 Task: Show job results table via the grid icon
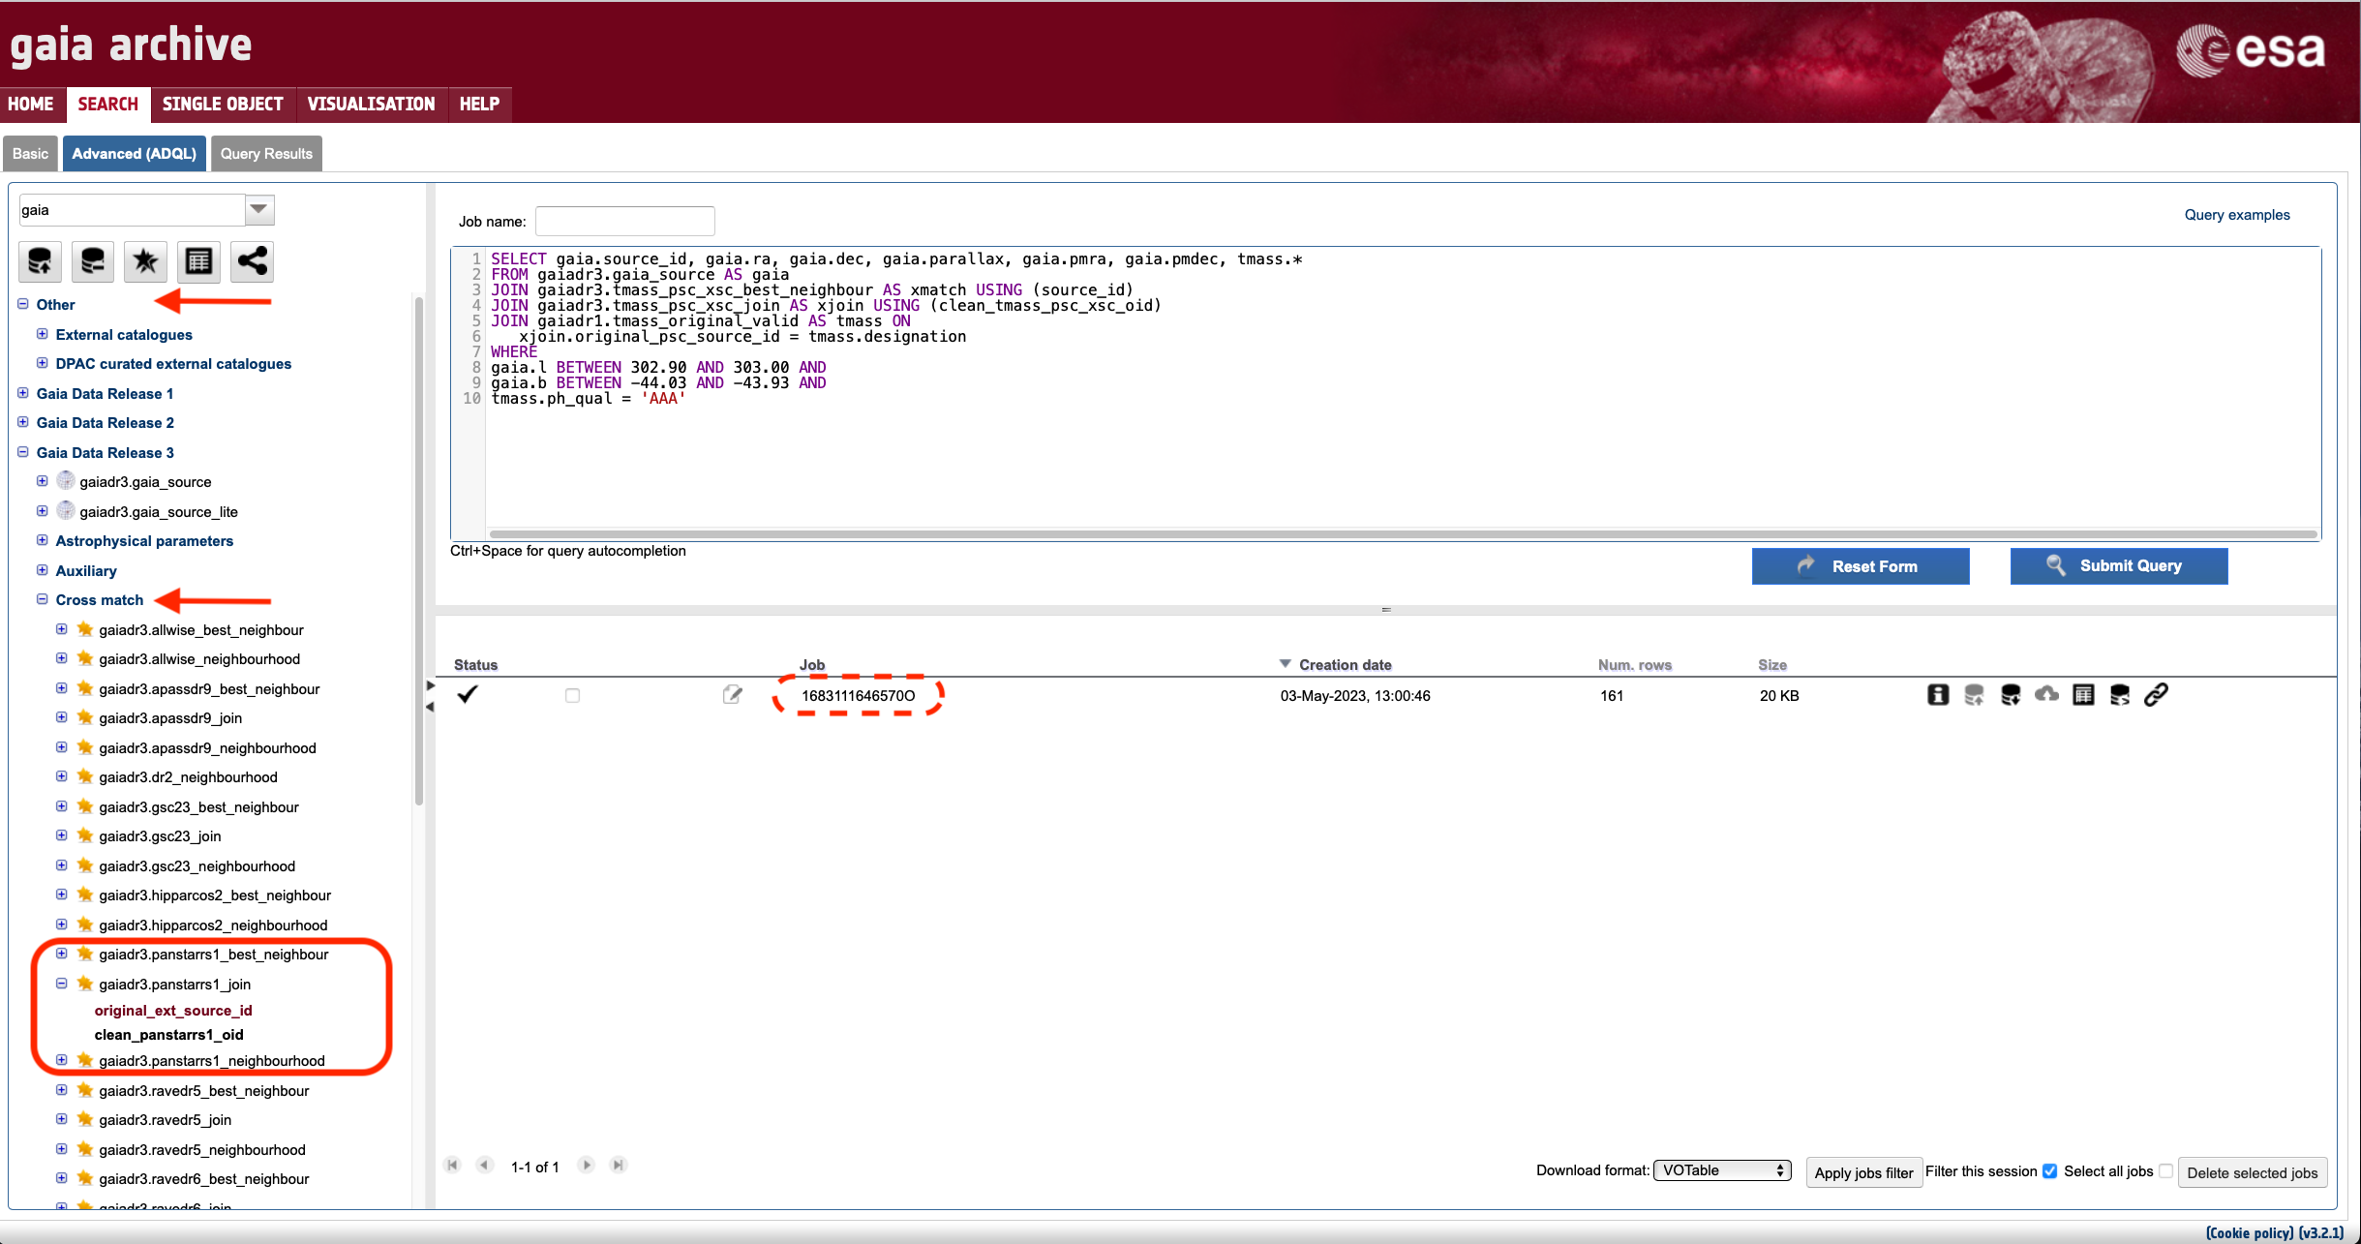pos(2083,694)
